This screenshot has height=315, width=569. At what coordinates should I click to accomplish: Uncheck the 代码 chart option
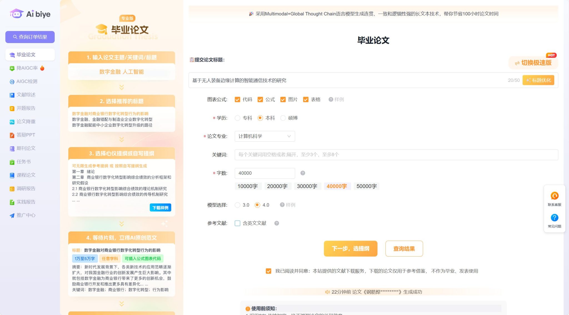pos(238,99)
